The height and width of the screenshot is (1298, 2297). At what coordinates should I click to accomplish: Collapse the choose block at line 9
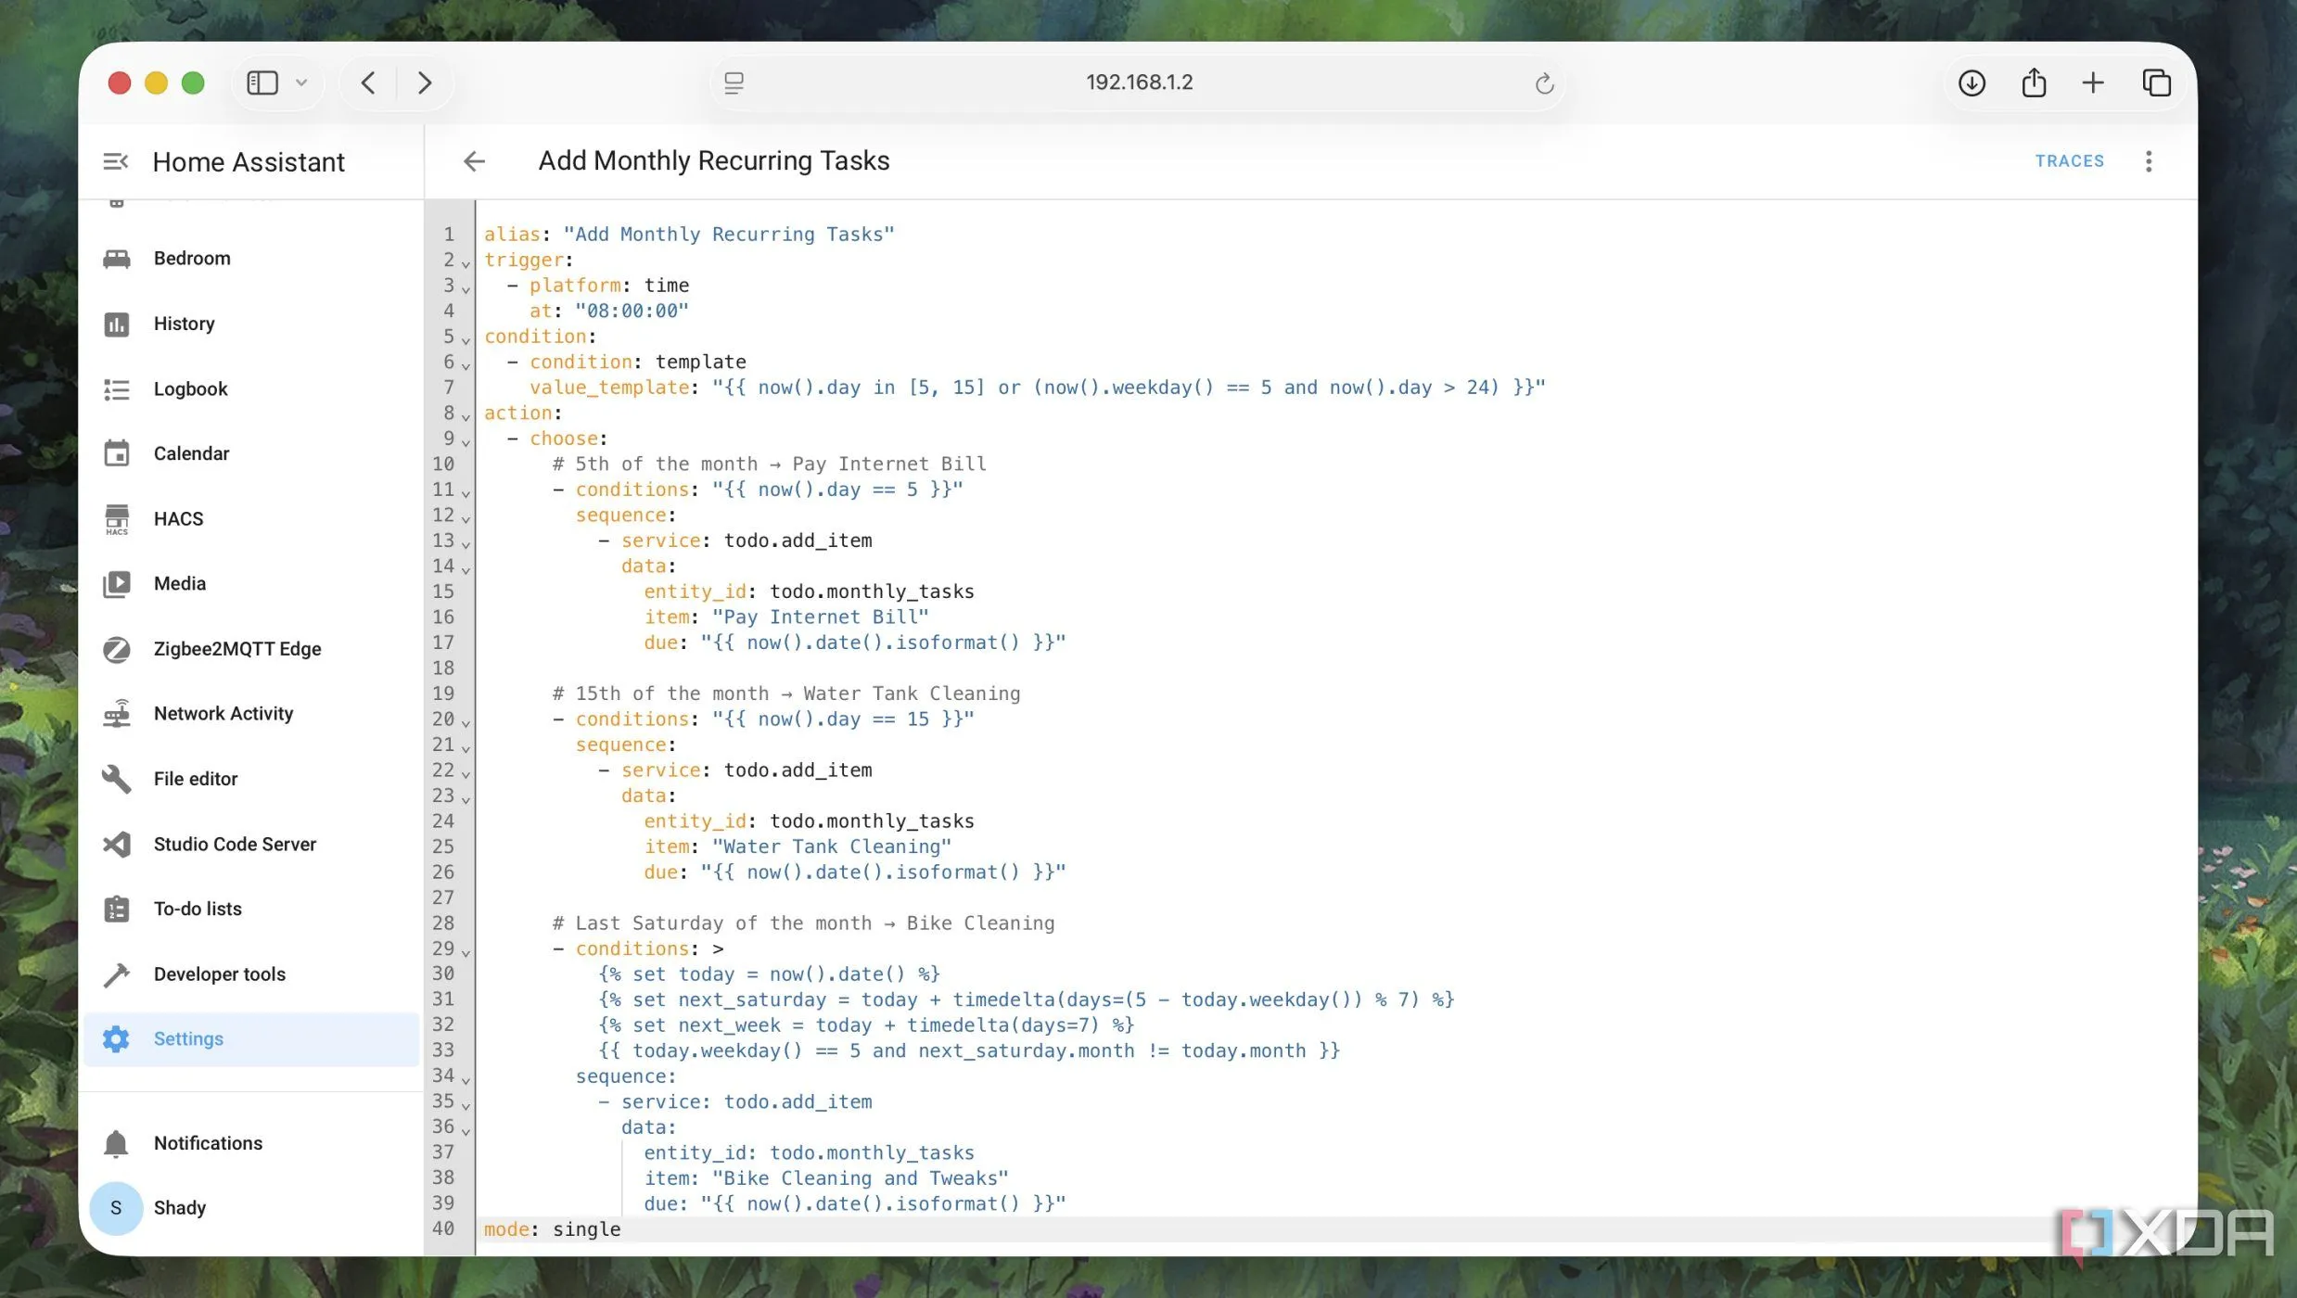[x=466, y=441]
